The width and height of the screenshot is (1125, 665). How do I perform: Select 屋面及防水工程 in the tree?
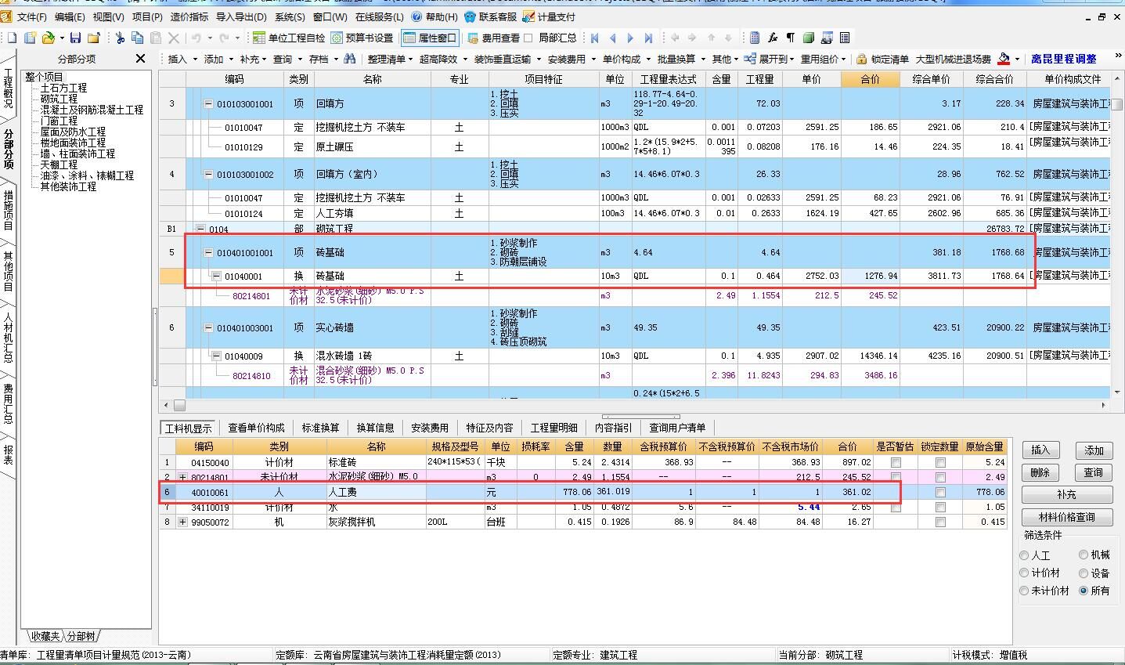[73, 132]
